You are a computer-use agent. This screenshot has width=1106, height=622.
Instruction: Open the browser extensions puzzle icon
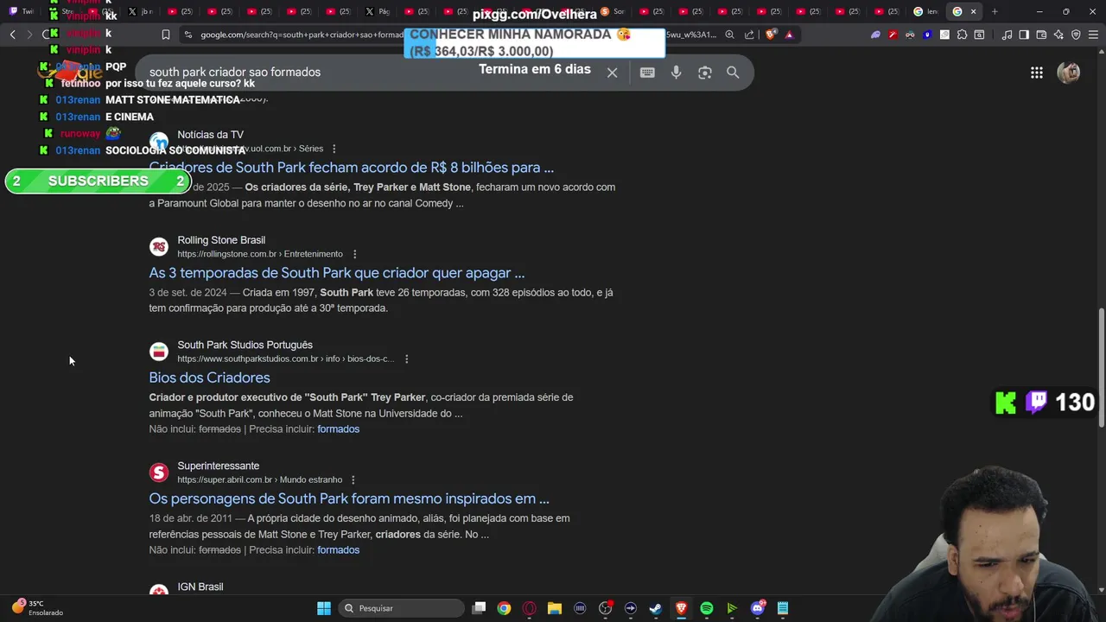(x=962, y=35)
